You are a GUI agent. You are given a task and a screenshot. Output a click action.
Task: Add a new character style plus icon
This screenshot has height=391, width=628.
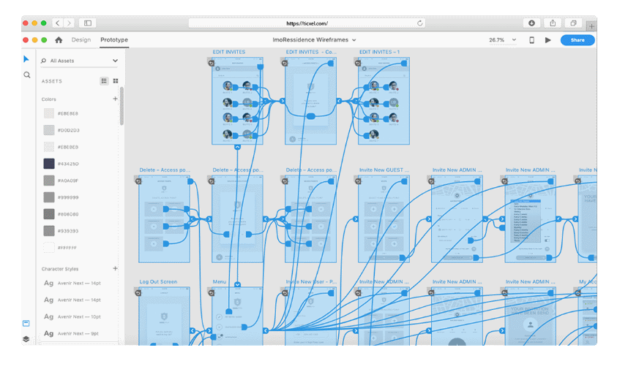click(116, 269)
